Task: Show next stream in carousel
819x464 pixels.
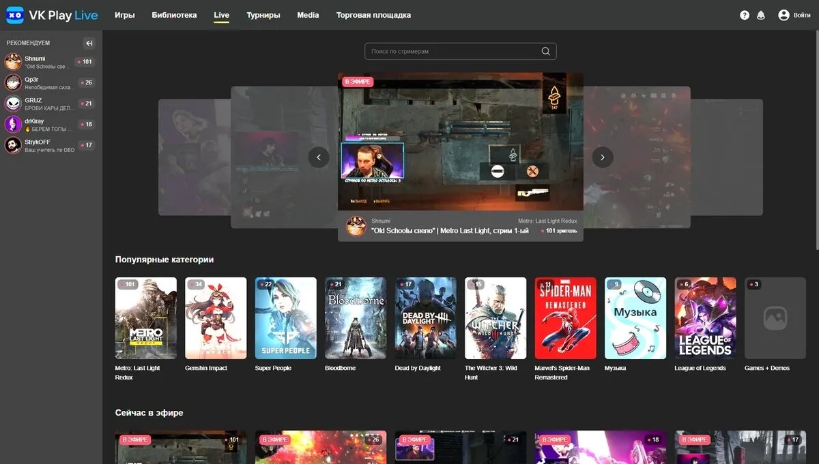Action: point(602,157)
